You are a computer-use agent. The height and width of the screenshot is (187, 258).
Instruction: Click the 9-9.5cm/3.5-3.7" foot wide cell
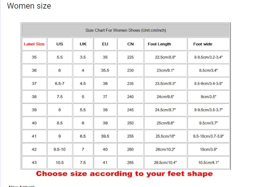[x=209, y=110]
